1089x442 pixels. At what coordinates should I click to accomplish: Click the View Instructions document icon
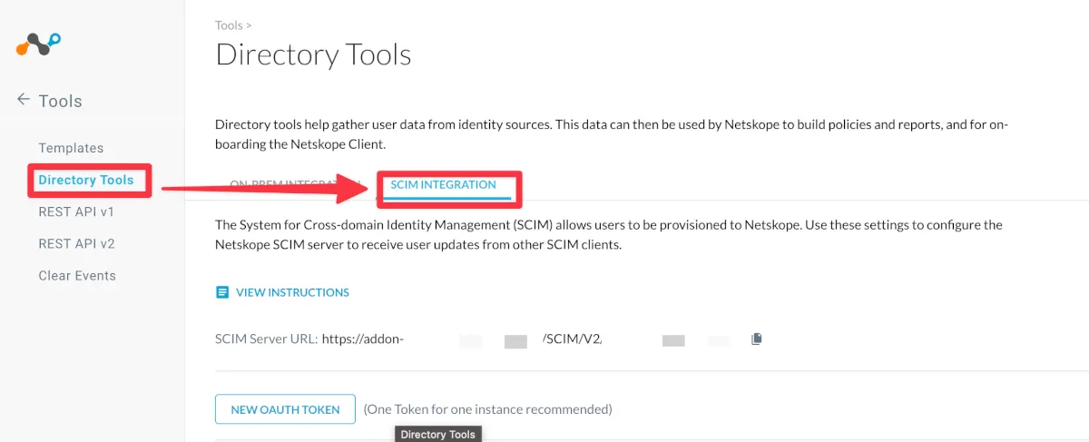(x=222, y=292)
